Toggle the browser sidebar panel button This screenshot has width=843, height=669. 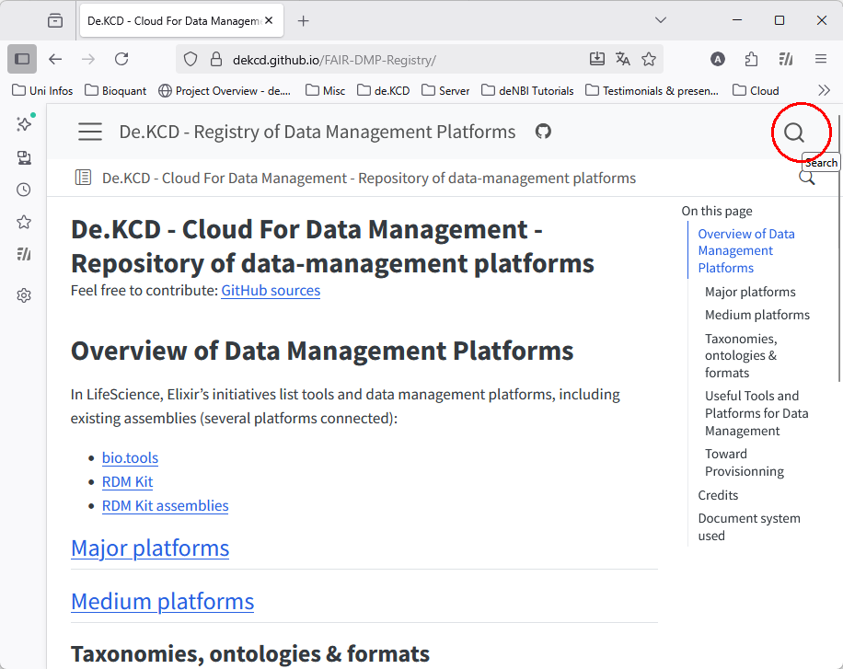pos(22,59)
